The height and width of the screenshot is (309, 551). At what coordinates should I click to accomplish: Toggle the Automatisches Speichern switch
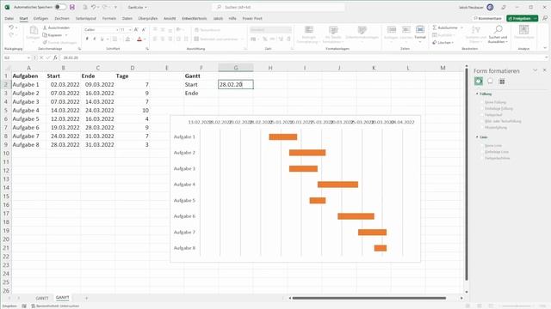[x=60, y=7]
